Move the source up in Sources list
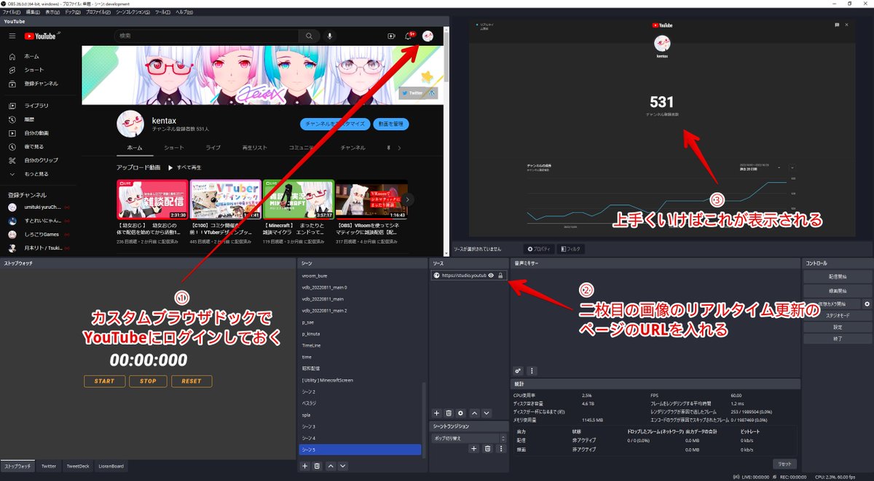 (474, 413)
